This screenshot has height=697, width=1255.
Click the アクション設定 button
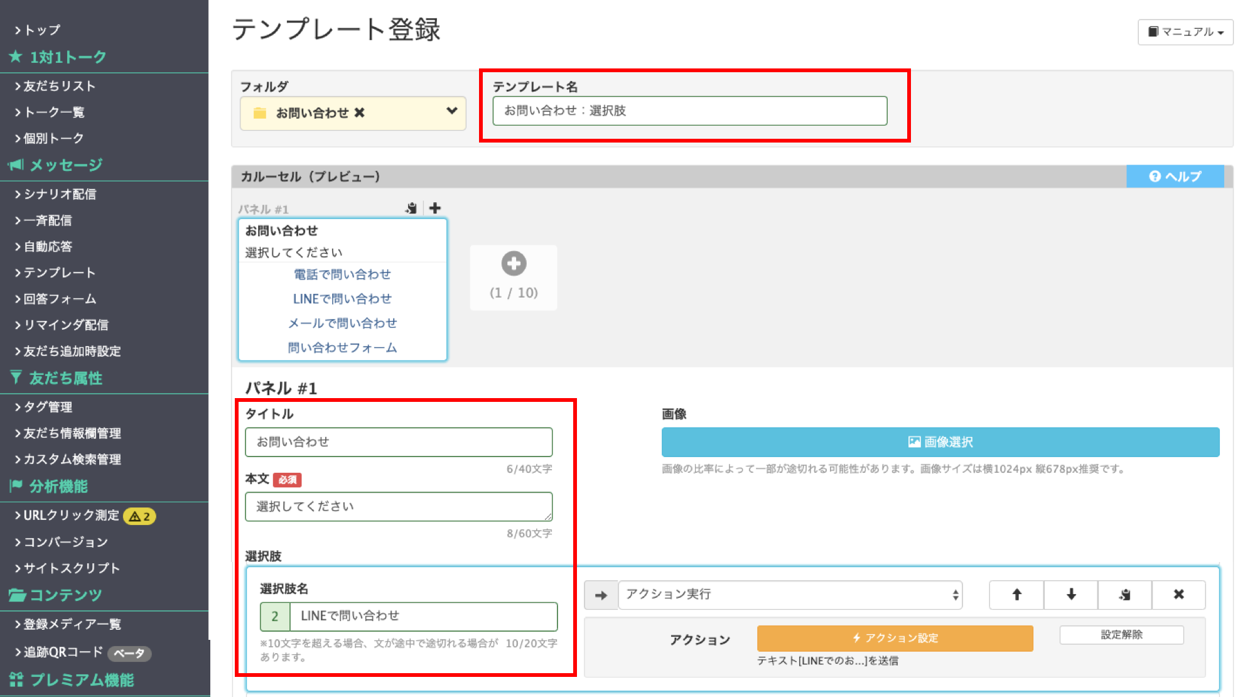point(895,638)
